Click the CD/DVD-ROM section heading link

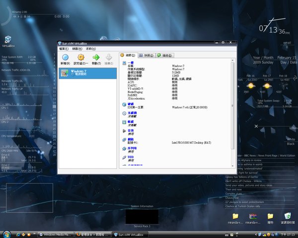point(132,113)
